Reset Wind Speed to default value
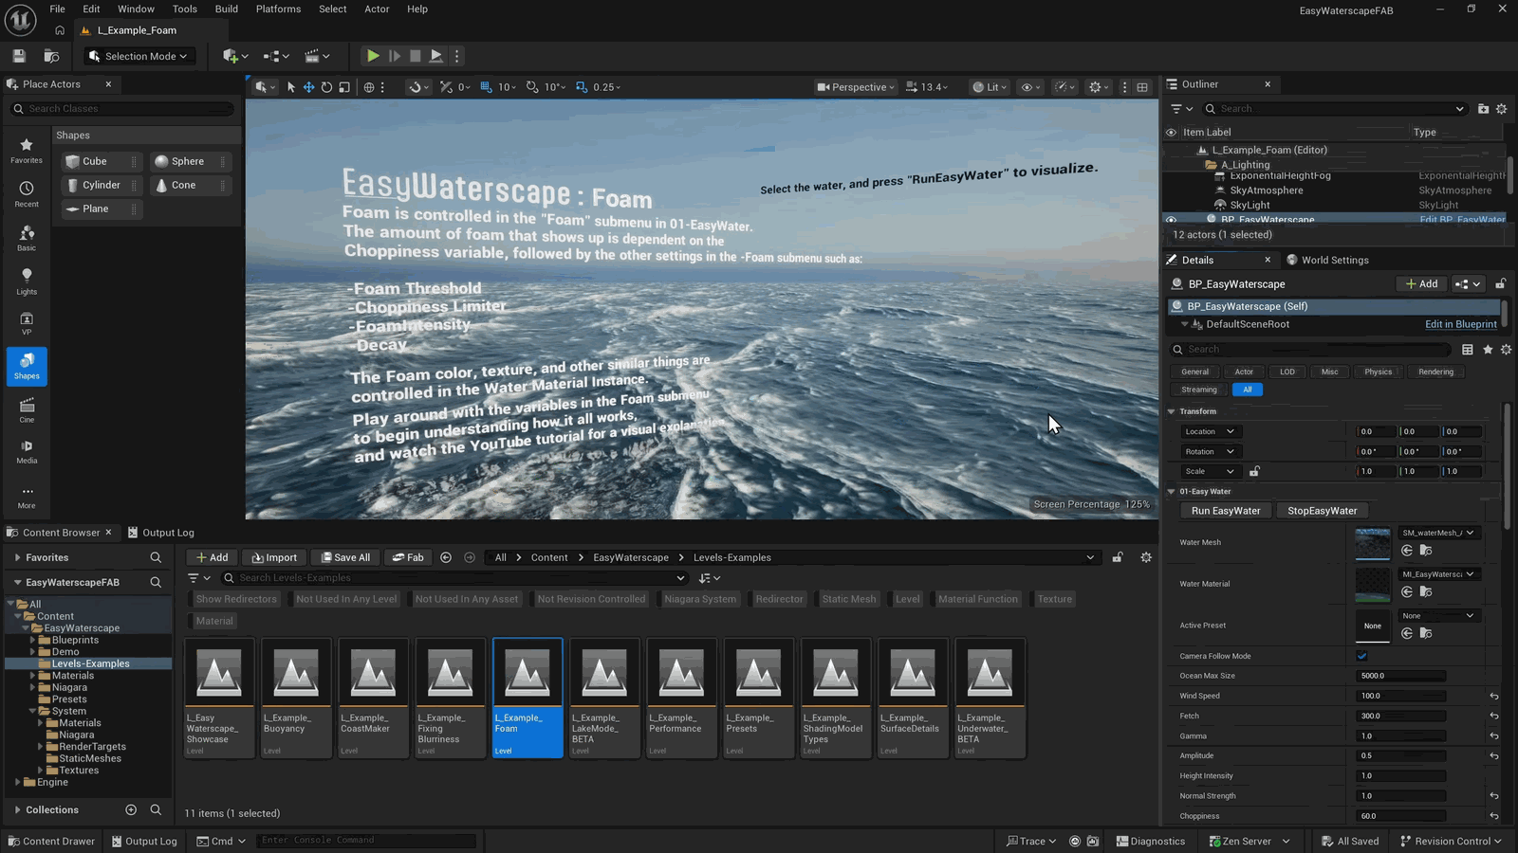 pos(1494,696)
